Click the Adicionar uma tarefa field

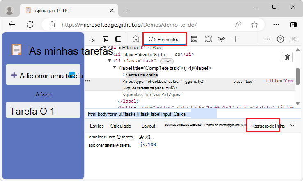[43, 75]
